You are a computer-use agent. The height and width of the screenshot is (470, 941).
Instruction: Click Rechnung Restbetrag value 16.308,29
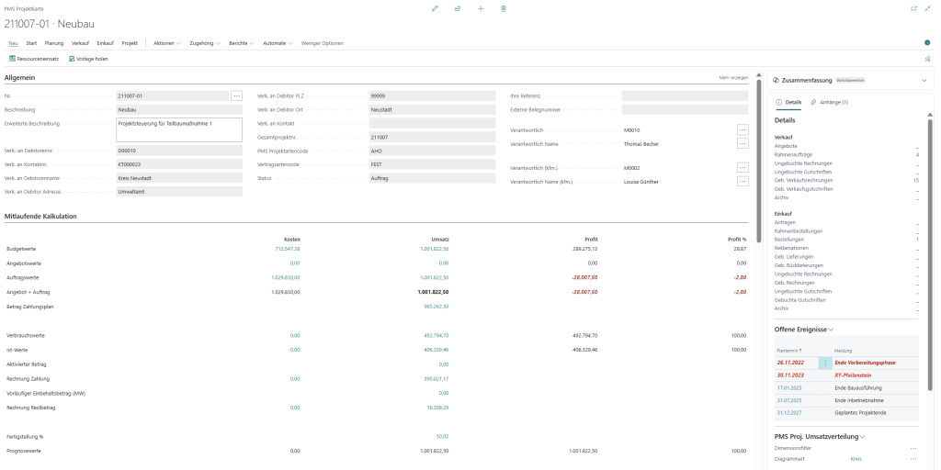437,408
